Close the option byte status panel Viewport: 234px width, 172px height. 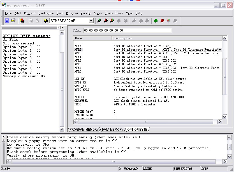[x=62, y=28]
